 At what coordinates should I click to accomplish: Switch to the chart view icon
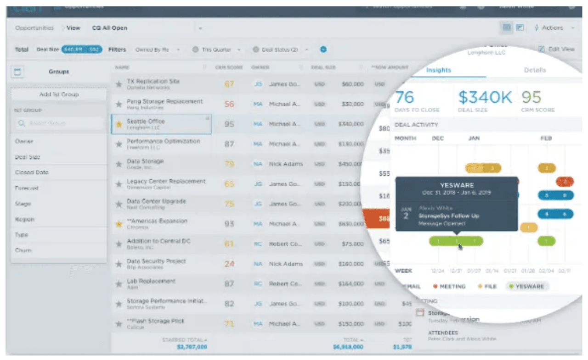click(520, 28)
